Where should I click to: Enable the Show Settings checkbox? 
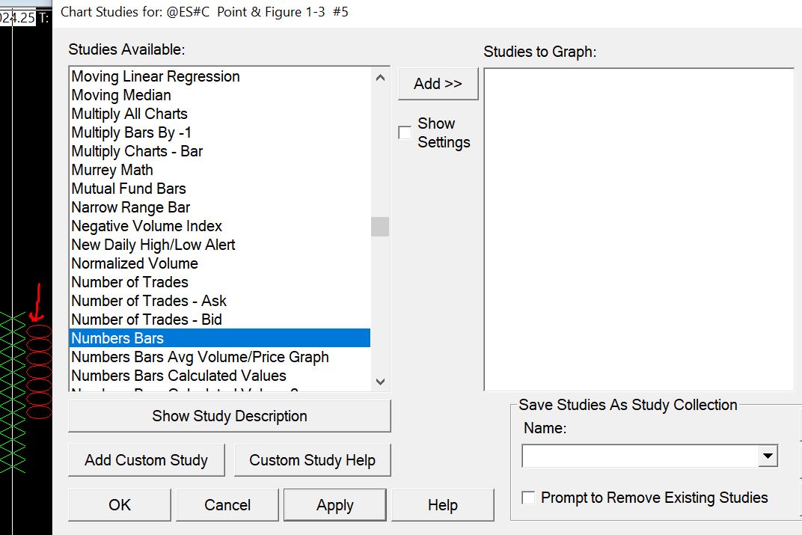pos(405,132)
